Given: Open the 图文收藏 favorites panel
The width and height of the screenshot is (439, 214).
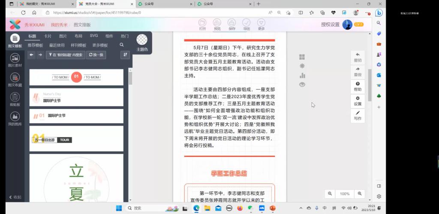Looking at the screenshot, I should [x=15, y=79].
